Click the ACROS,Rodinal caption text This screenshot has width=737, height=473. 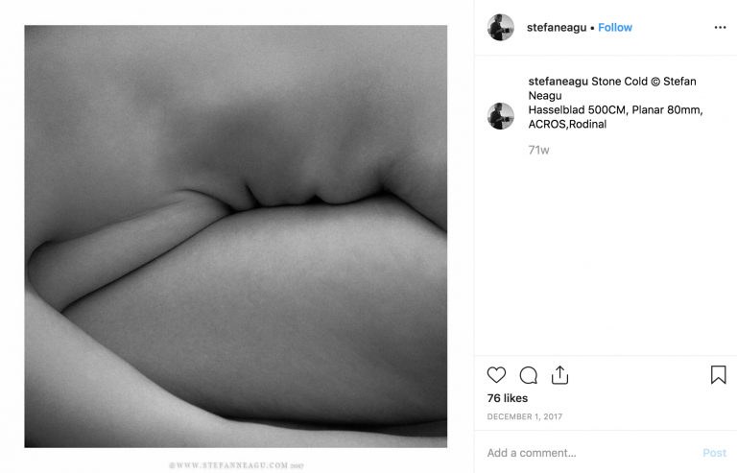(567, 124)
